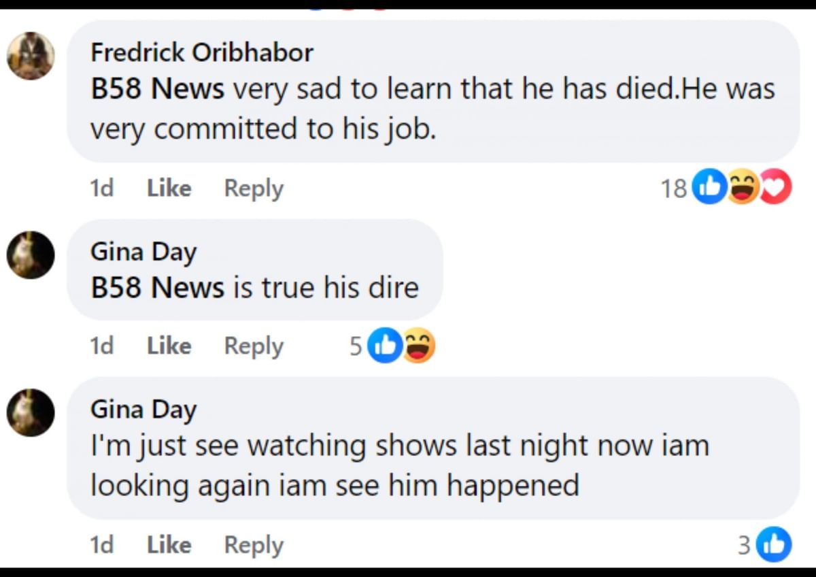
Task: Select the laughing emoji reaction on Fredrick's comment
Action: tap(743, 188)
